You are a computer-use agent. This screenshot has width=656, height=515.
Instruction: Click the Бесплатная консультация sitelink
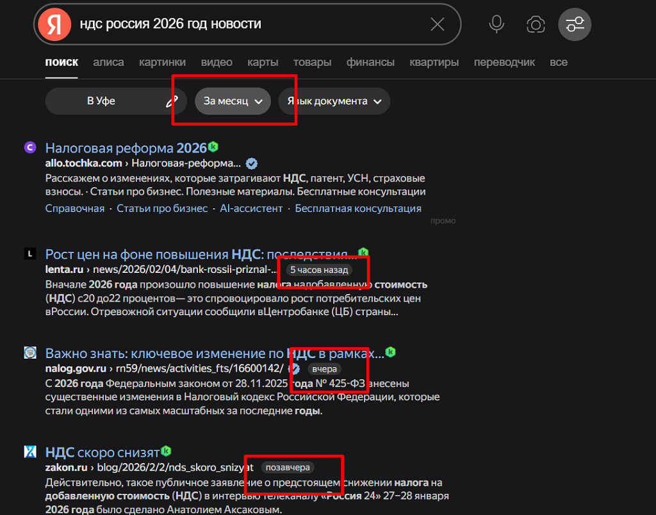(357, 208)
